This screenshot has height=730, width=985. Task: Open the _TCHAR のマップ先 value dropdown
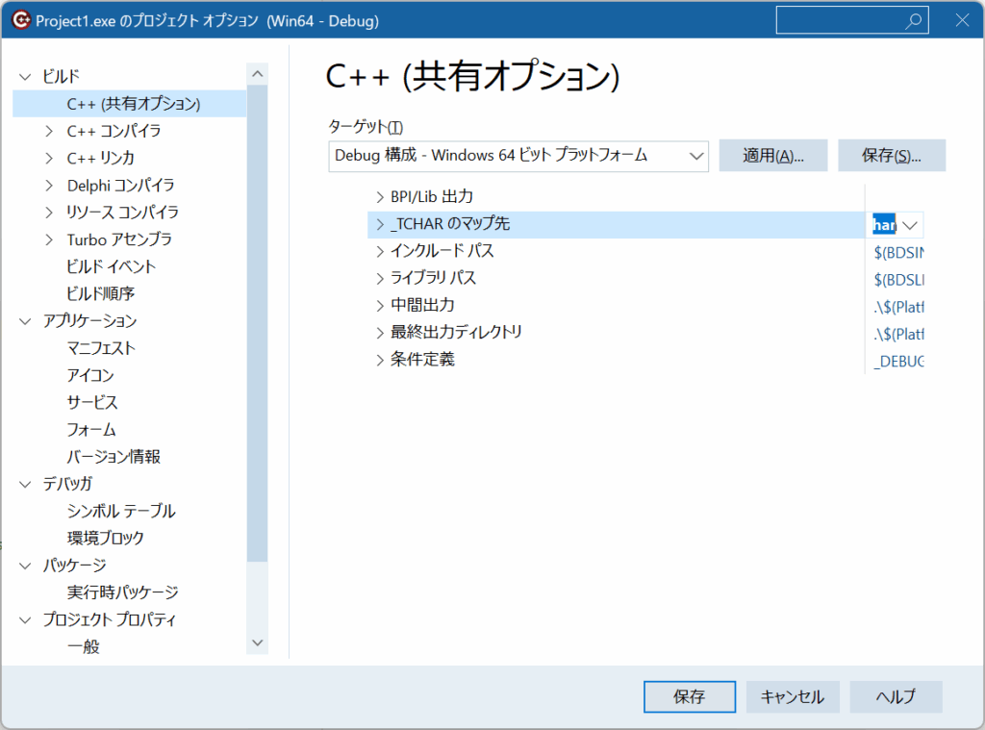[910, 224]
